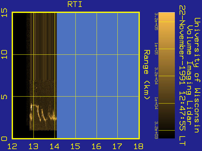Click time axis label 13
Image resolution: width=202 pixels, height=151 pixels.
tap(33, 146)
